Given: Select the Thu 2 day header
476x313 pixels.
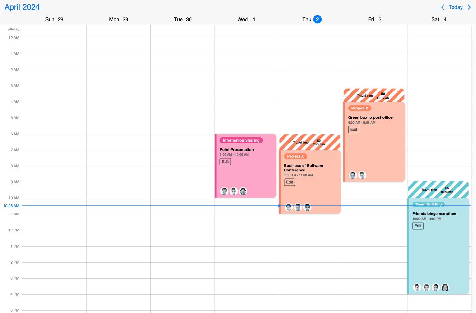Looking at the screenshot, I should (x=312, y=19).
